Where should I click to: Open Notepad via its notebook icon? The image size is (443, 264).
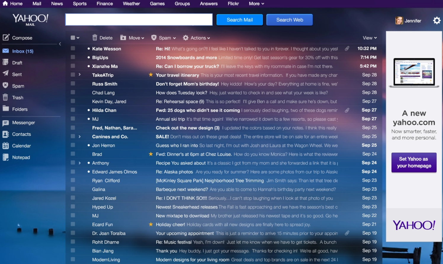6,157
